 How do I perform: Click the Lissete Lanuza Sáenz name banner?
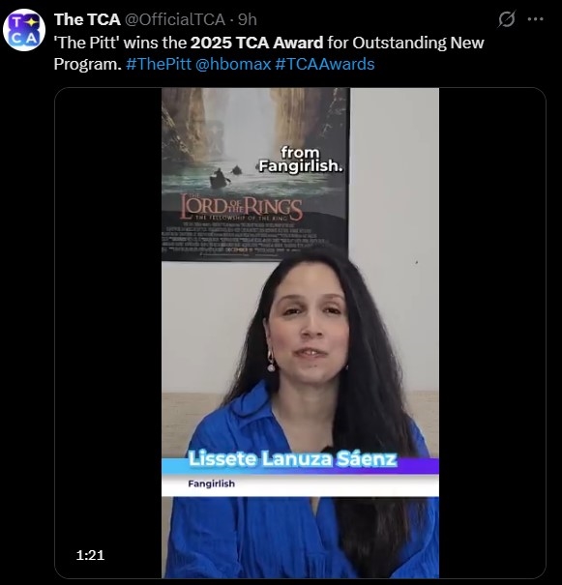(x=292, y=458)
